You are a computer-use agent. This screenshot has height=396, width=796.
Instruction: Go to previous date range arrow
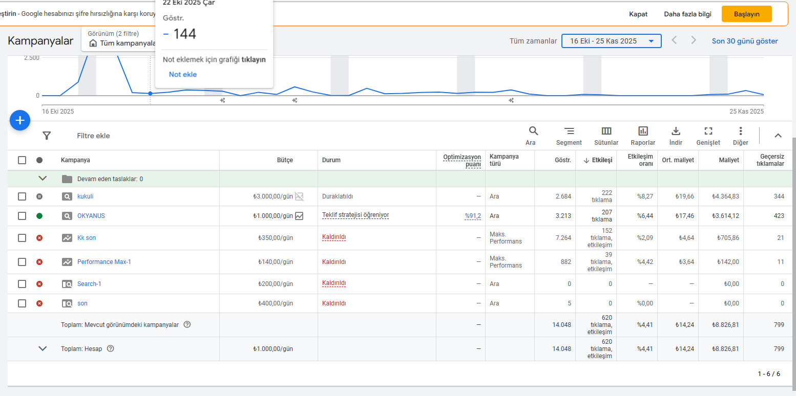(674, 40)
